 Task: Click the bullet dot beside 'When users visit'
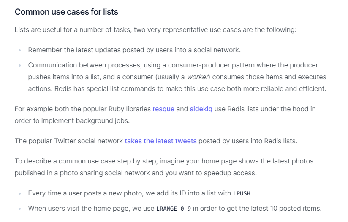point(19,209)
